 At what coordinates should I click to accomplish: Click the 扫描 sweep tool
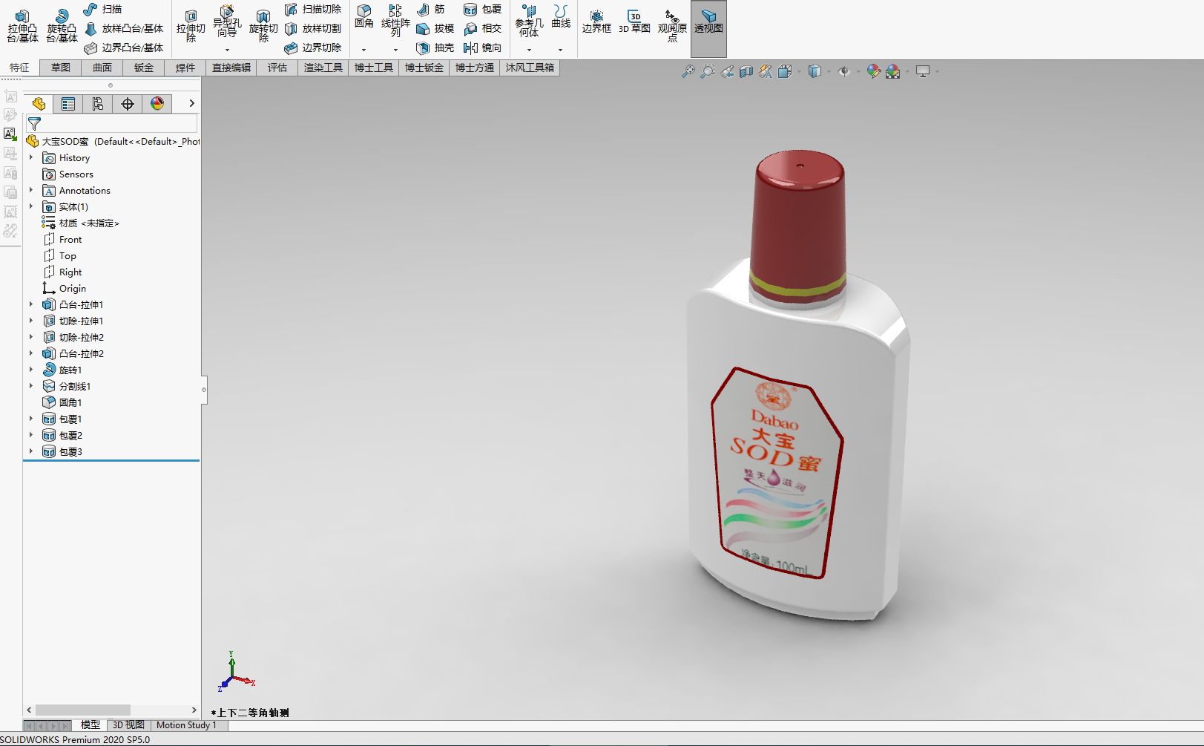[103, 9]
